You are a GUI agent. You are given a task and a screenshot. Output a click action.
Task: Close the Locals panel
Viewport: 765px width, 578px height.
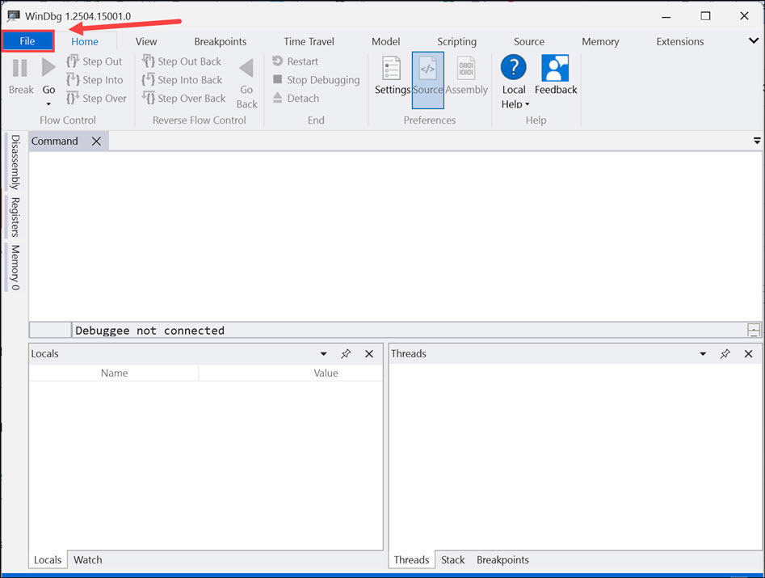point(369,354)
